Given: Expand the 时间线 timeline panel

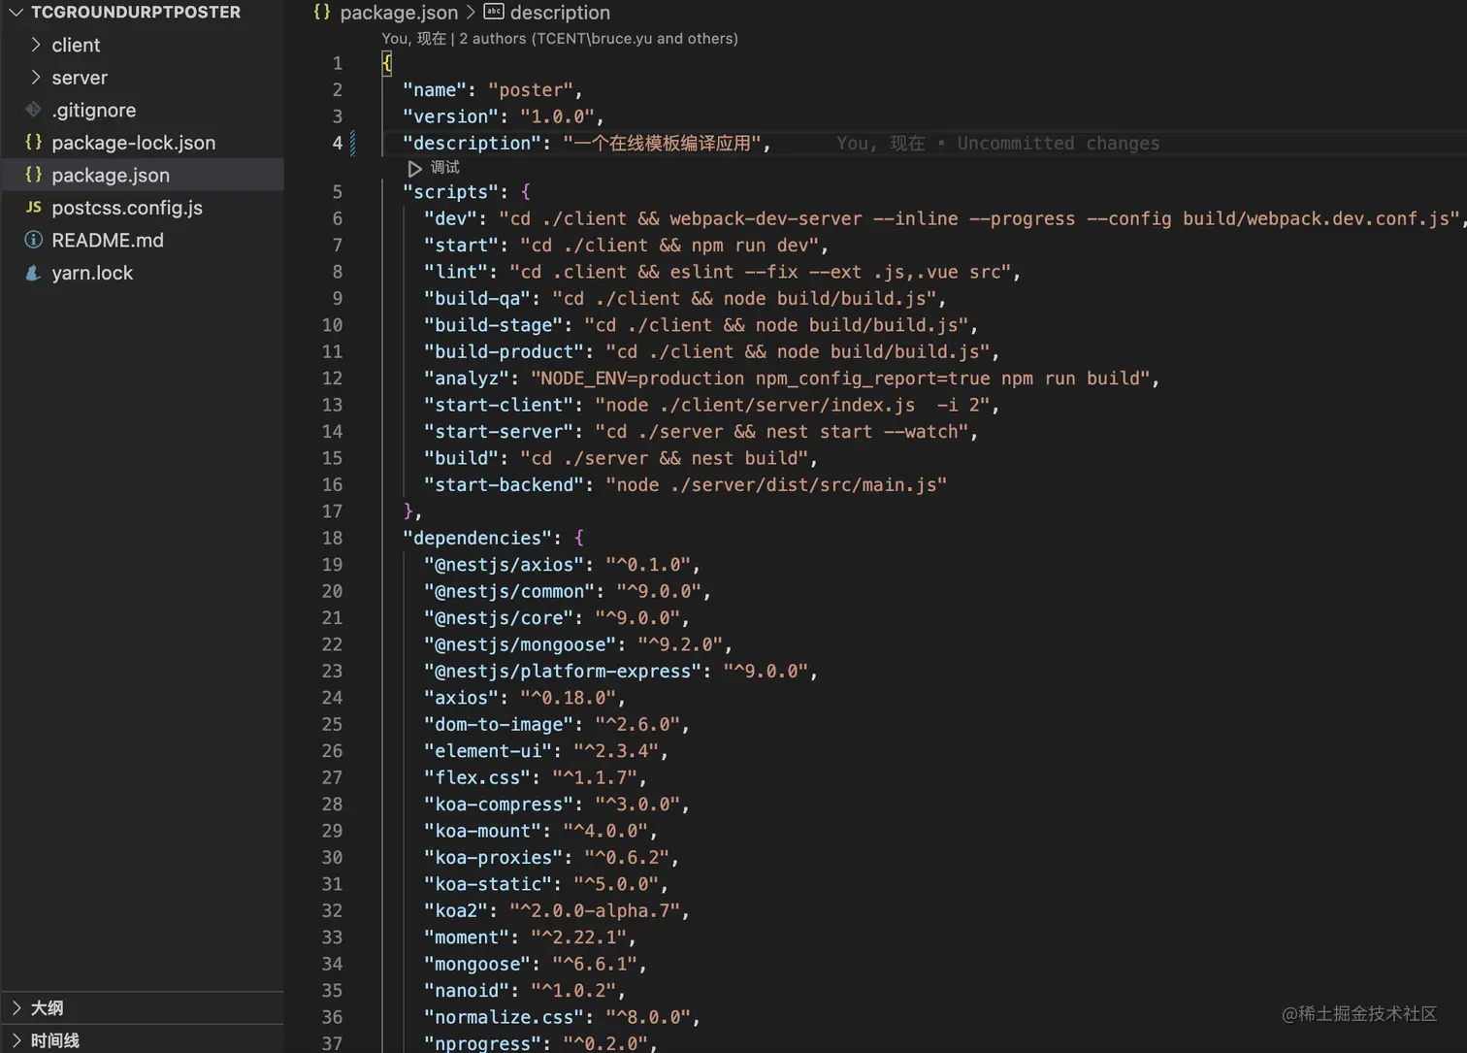Looking at the screenshot, I should tap(16, 1040).
